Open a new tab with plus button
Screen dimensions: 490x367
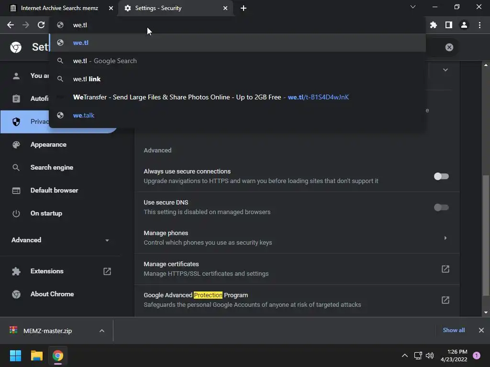coord(244,8)
